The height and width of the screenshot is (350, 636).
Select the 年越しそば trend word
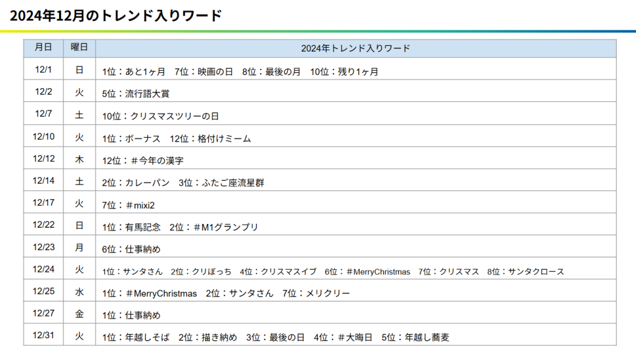(x=147, y=338)
